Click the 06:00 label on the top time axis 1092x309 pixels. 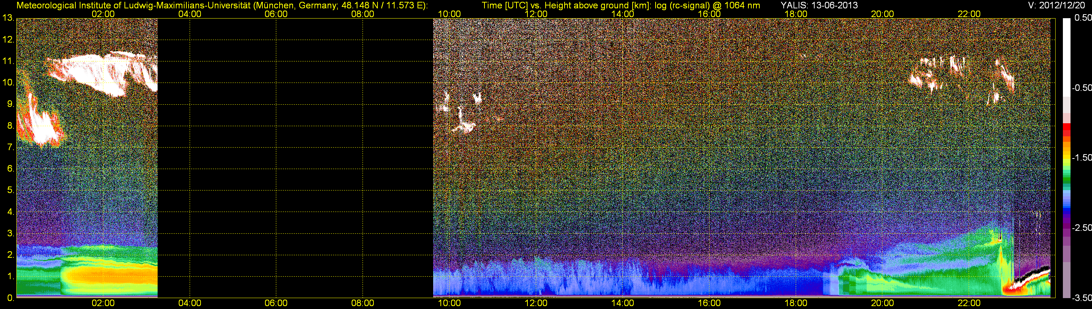tap(276, 14)
